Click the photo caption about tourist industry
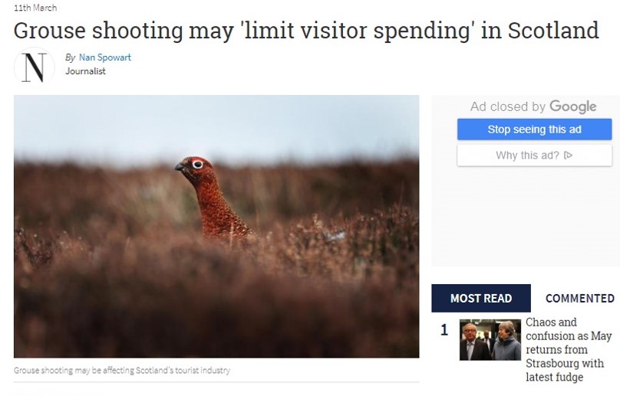This screenshot has height=396, width=620. (122, 370)
